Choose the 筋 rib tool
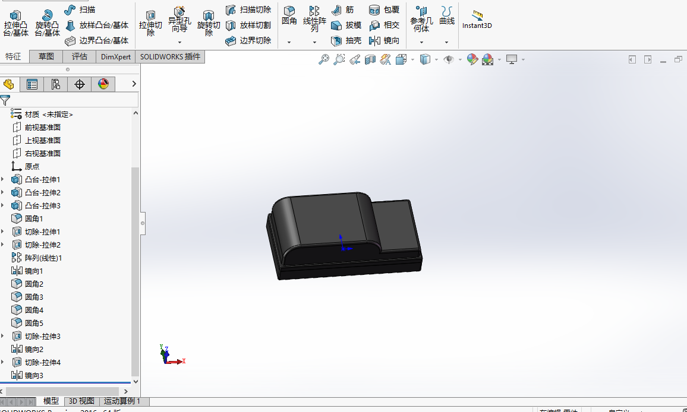The height and width of the screenshot is (412, 687). pos(343,9)
